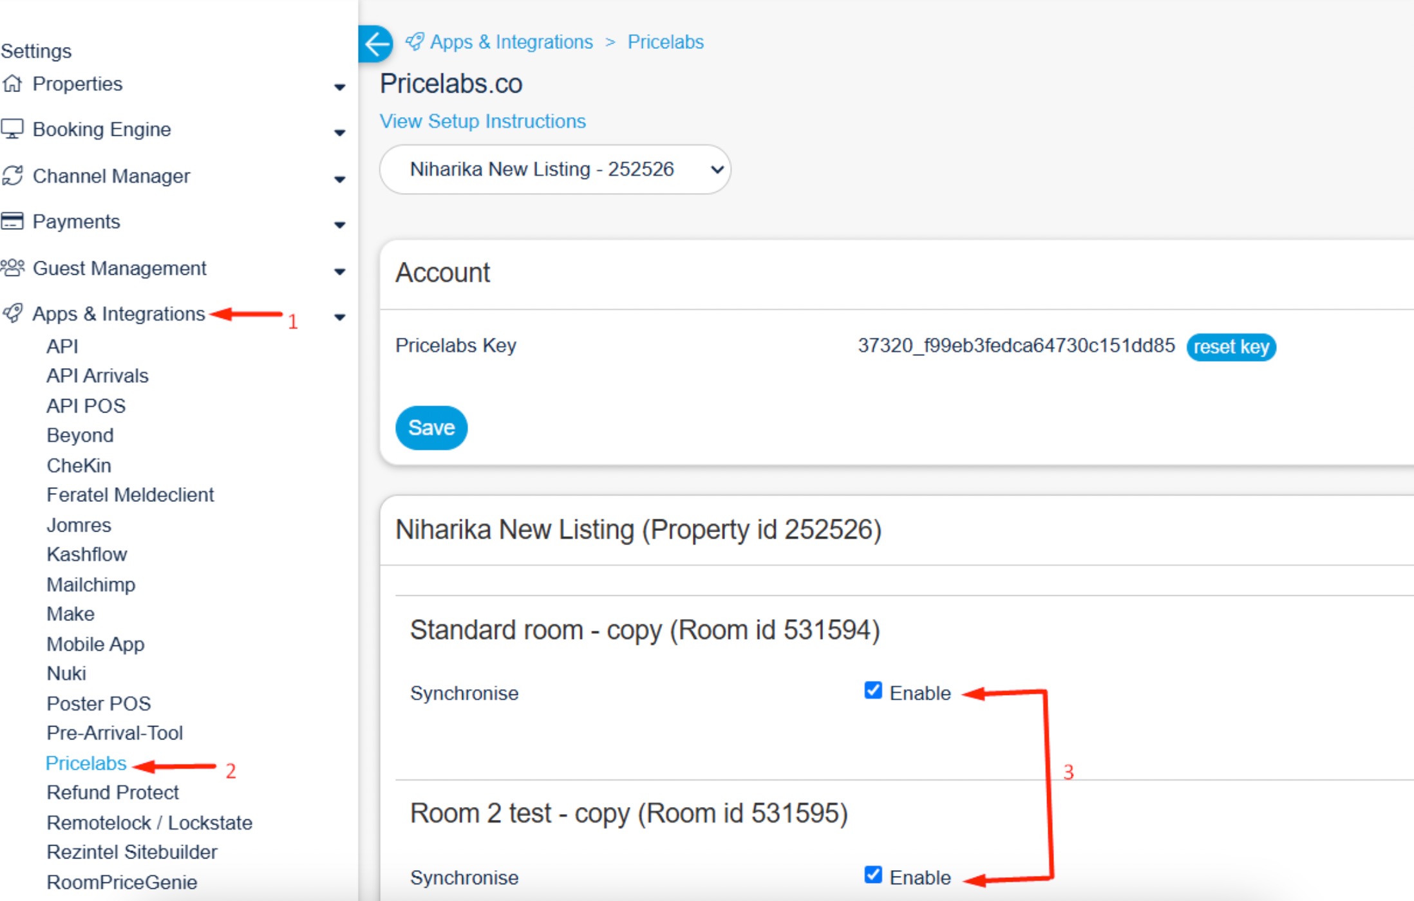Uncheck Enable for Room 2 test - copy
The width and height of the screenshot is (1414, 901).
pyautogui.click(x=873, y=875)
